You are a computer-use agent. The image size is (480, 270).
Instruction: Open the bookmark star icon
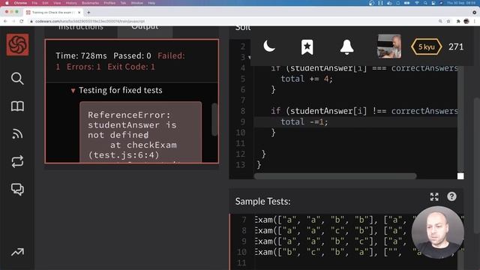pyautogui.click(x=307, y=47)
